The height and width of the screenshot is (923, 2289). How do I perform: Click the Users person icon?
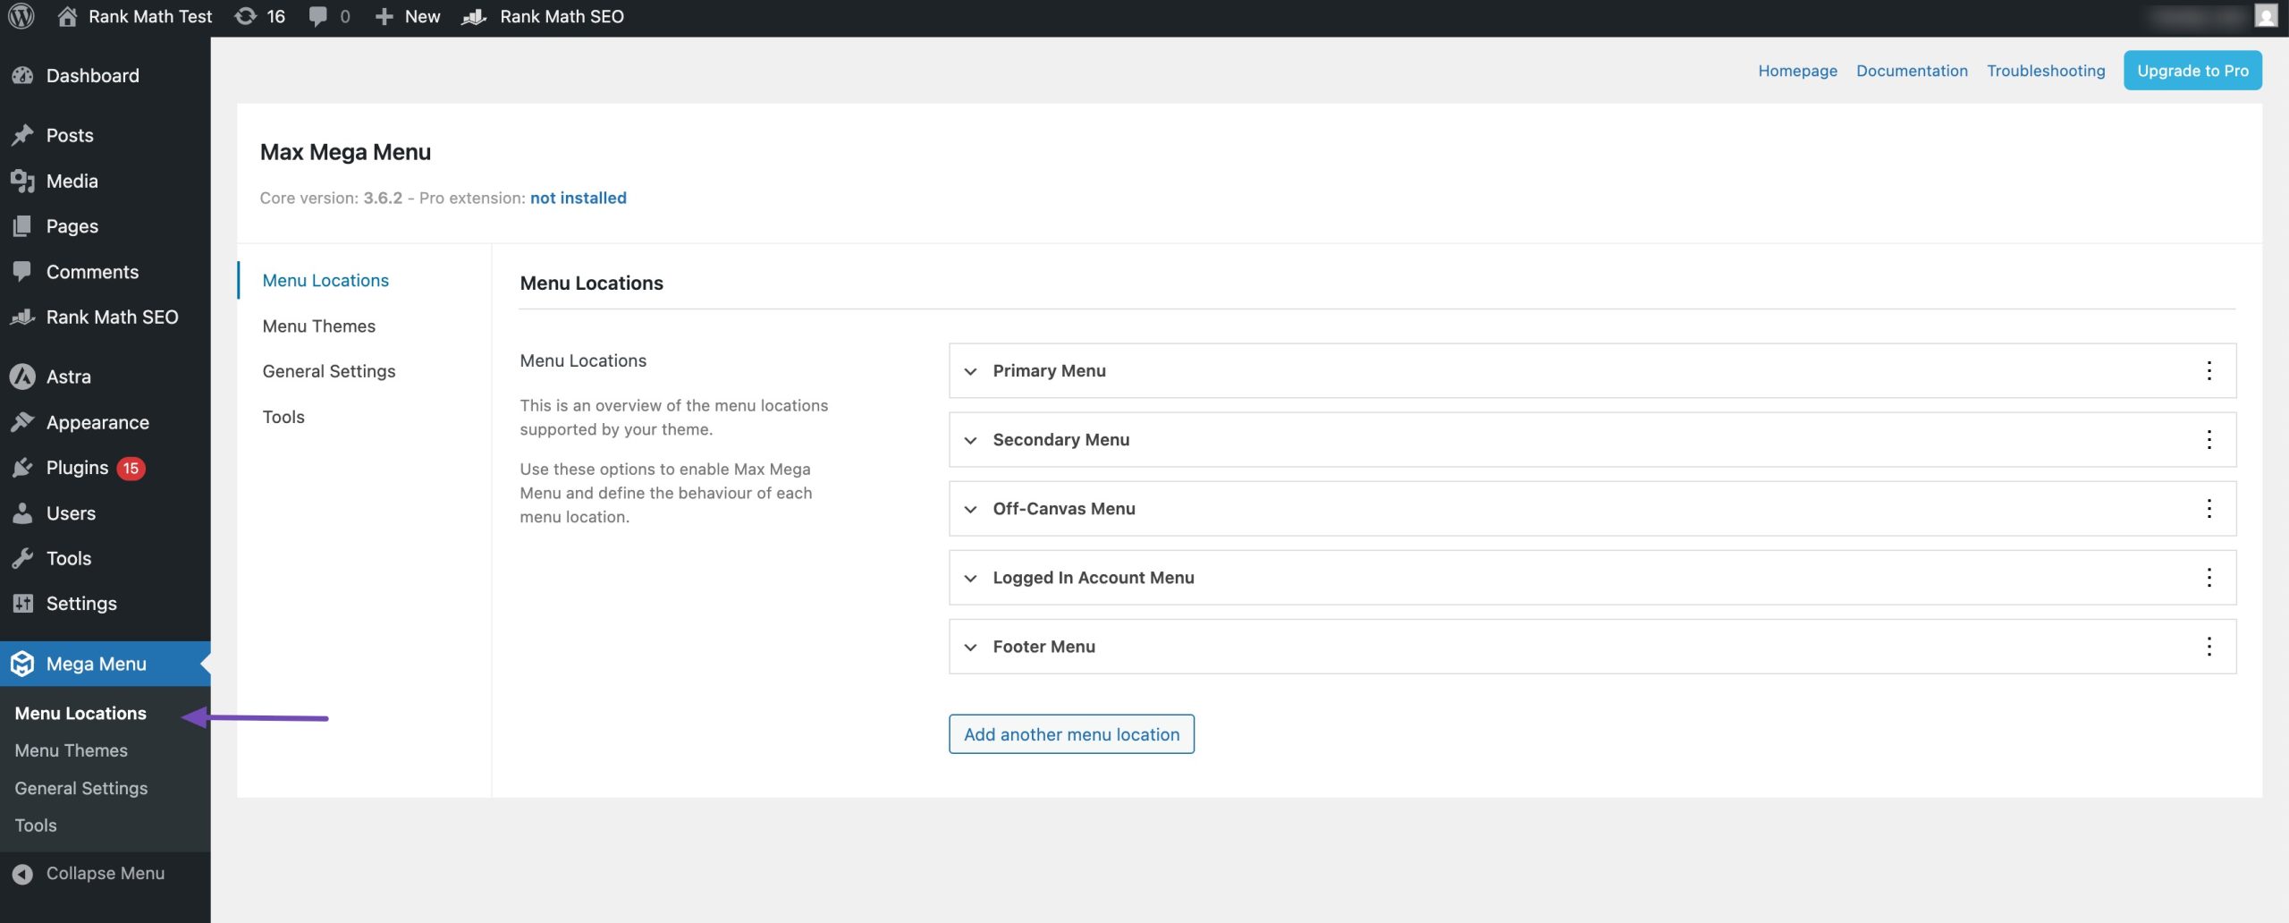pos(22,513)
